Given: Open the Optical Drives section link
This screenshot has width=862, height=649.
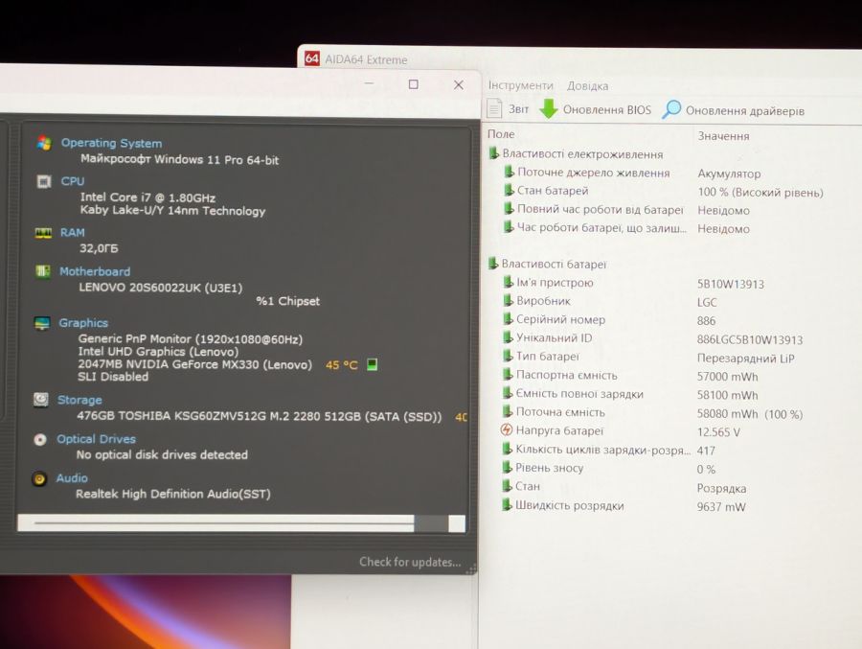Looking at the screenshot, I should pos(96,439).
